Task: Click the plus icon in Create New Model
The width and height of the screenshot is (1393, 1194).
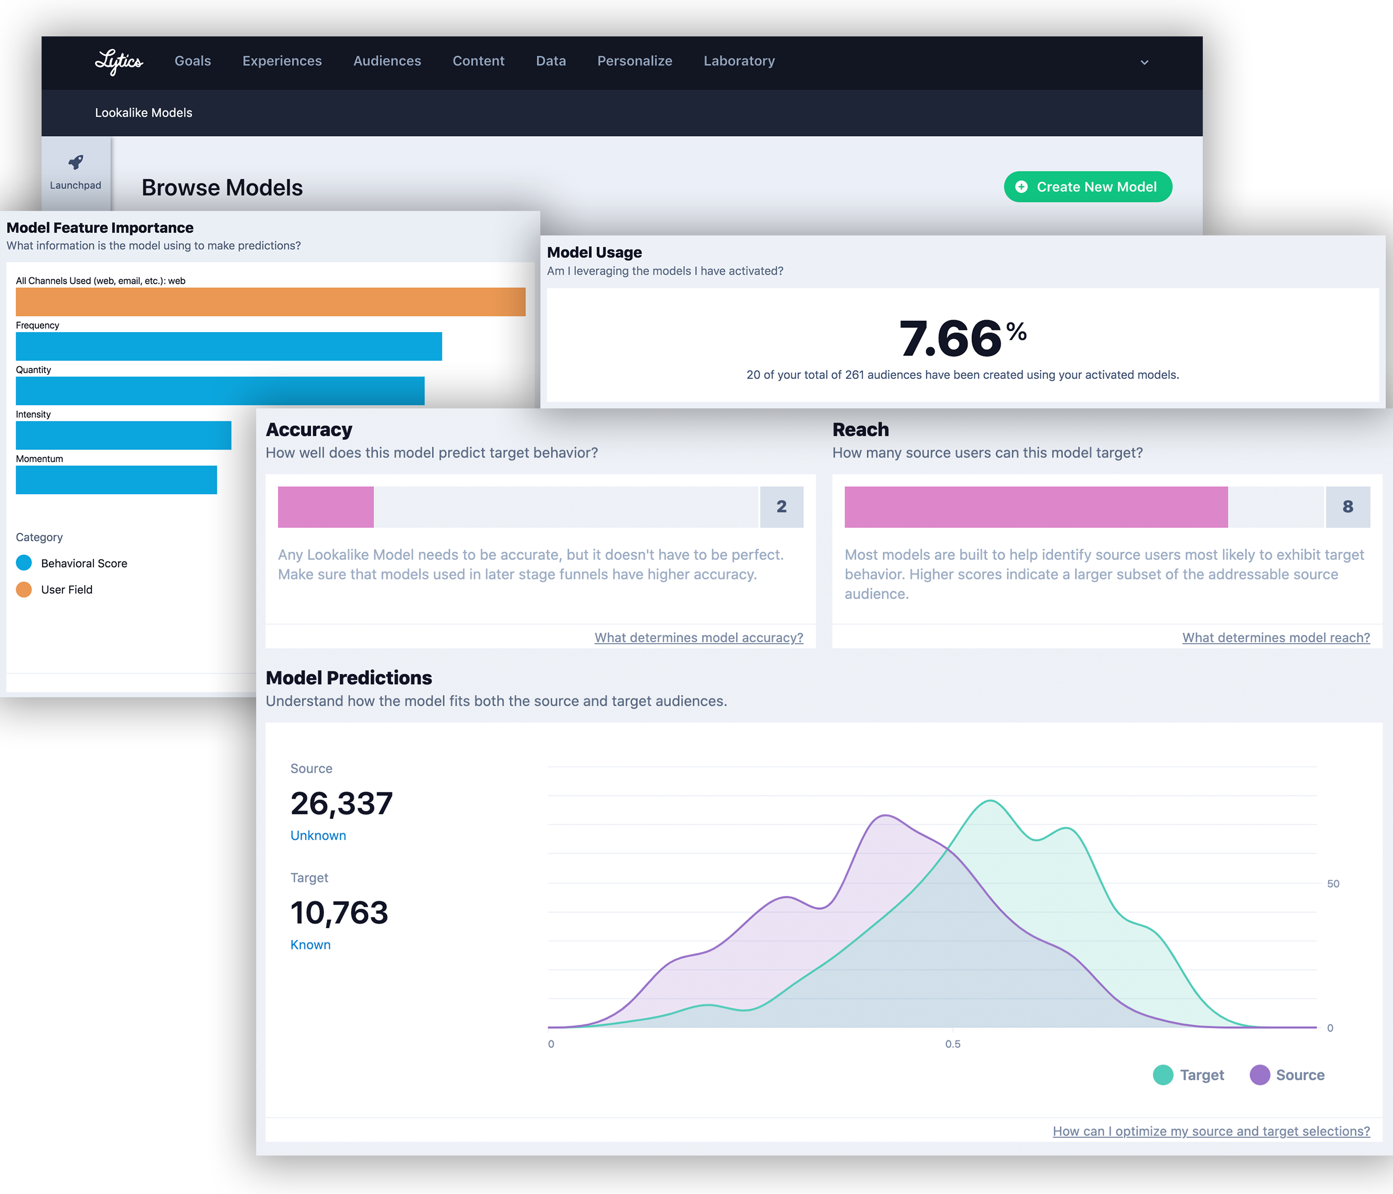Action: 1021,187
